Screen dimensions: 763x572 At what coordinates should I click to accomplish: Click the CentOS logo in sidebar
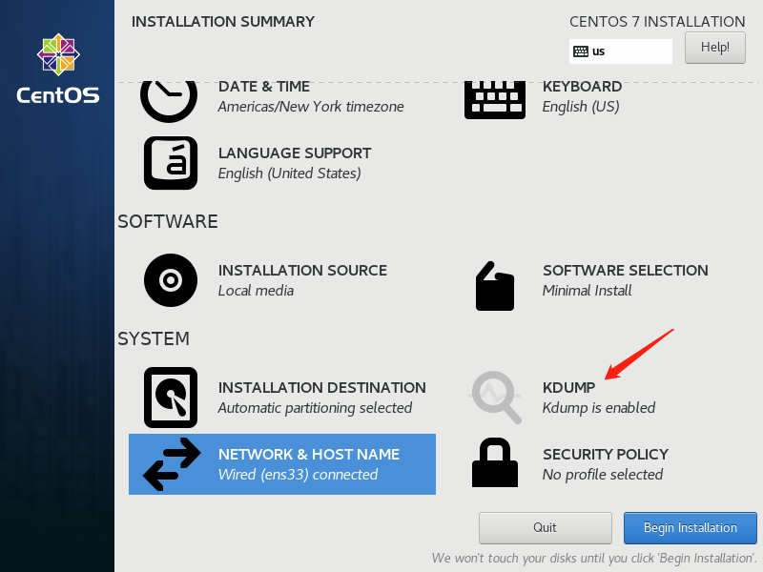click(x=58, y=69)
